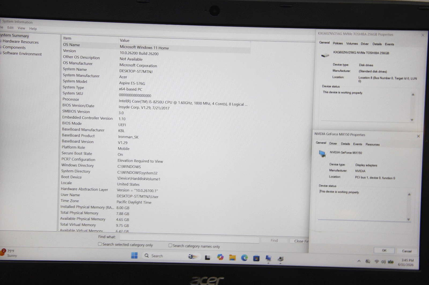Expand Hardware Resources tree node
This screenshot has width=429, height=285.
(x=1, y=41)
